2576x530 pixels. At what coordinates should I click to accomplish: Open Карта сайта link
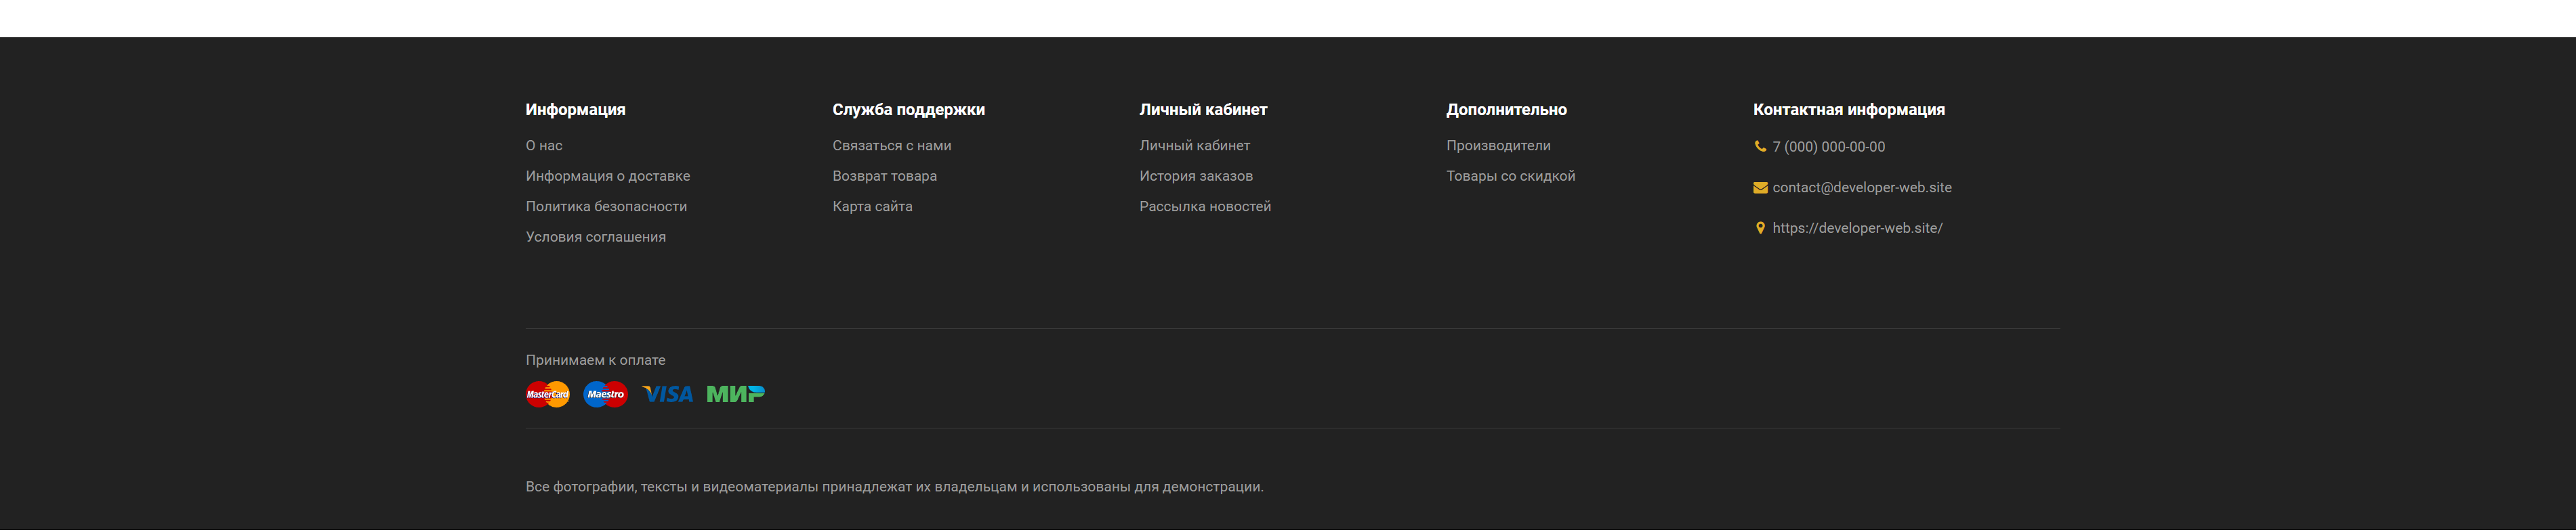873,206
